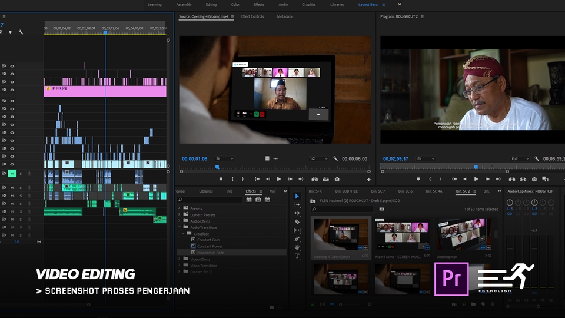Click Insert in the Source monitor
The height and width of the screenshot is (318, 565).
click(x=314, y=179)
